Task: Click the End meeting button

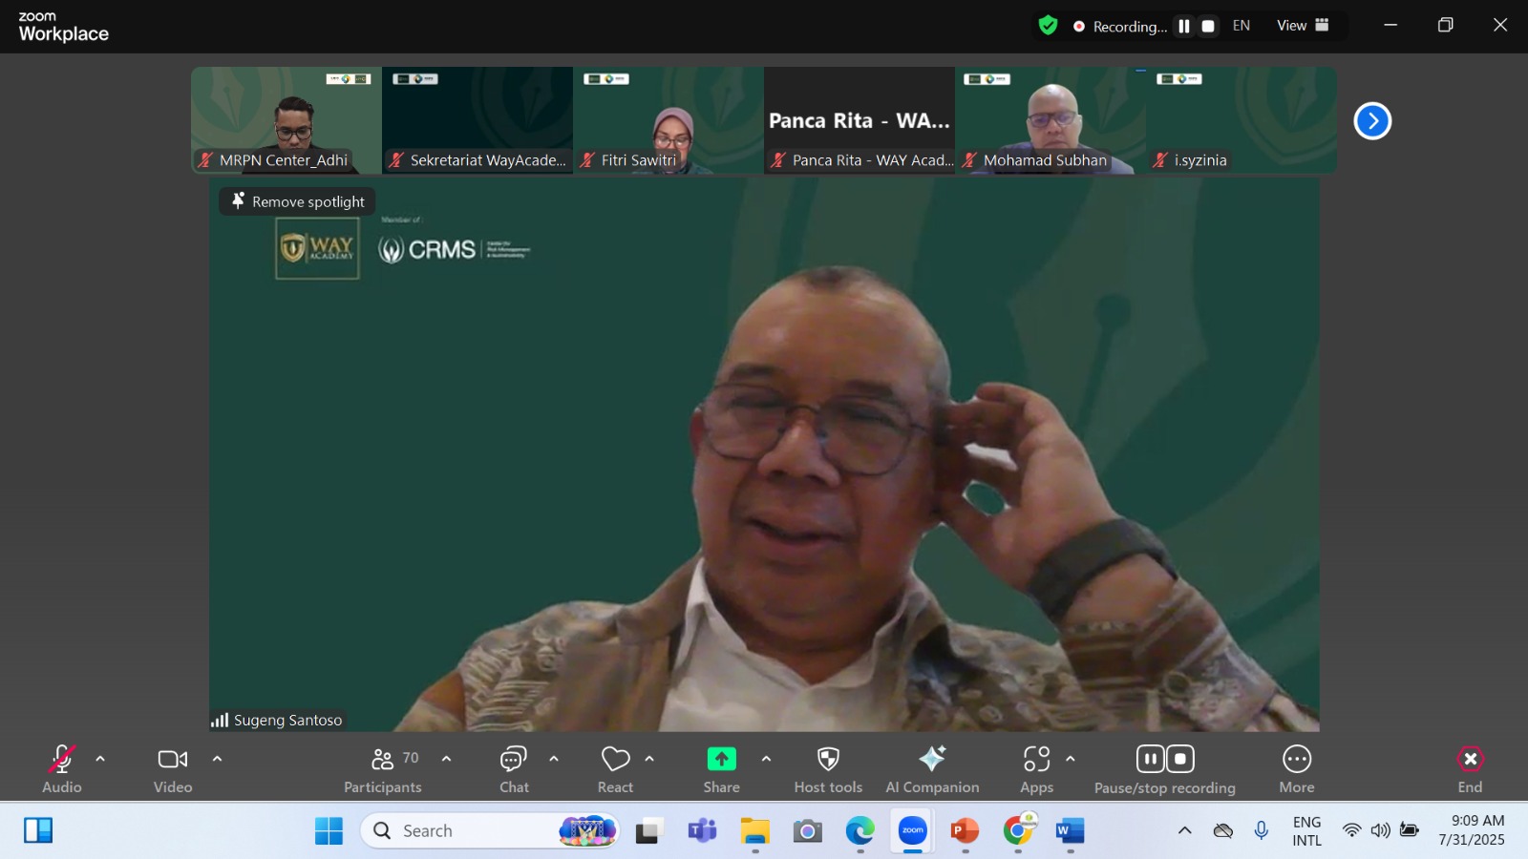Action: coord(1470,769)
